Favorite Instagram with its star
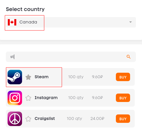The image size is (142, 135). point(28,98)
